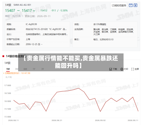142x125 pixels.
Task: Click the low price 15407
Action: pos(10,11)
